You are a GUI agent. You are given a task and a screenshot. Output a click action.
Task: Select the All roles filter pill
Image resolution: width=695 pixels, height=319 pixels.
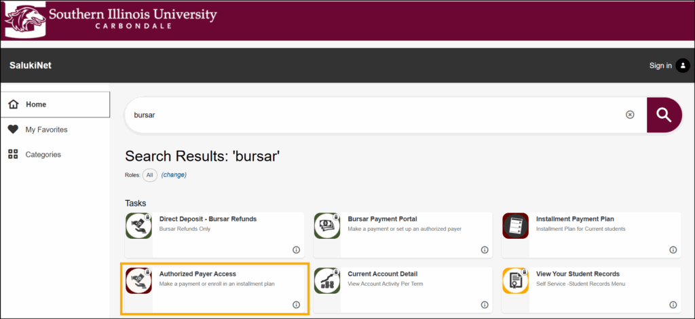pyautogui.click(x=149, y=175)
